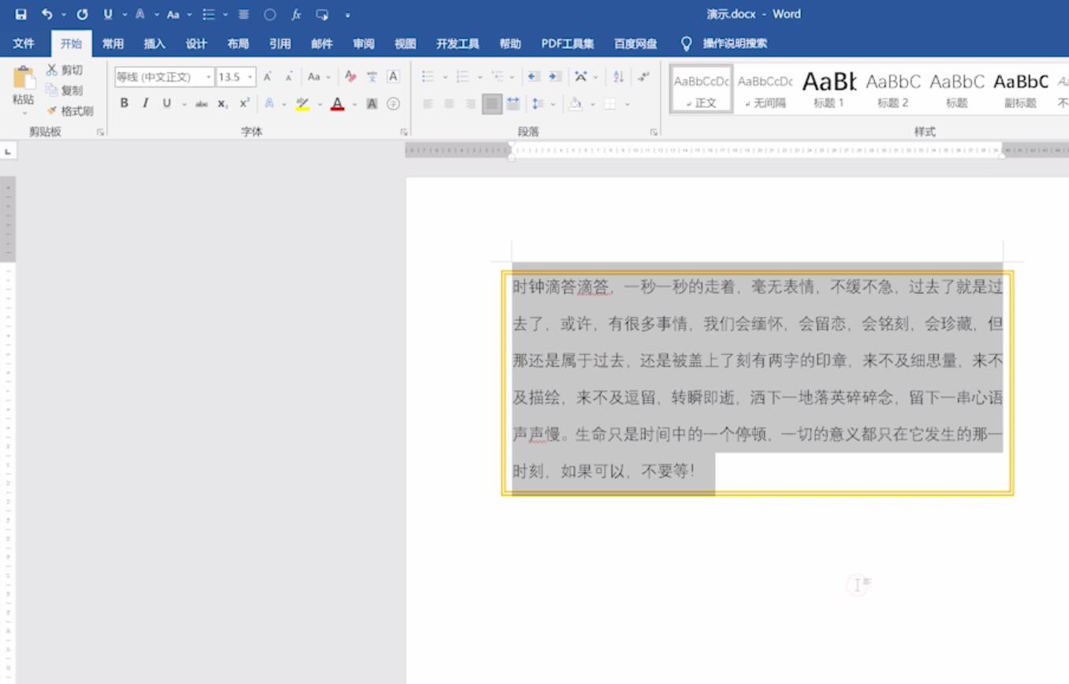Apply yellow text highlight color

pos(303,103)
